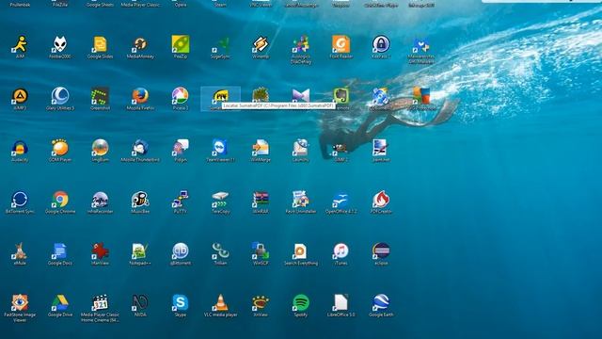Viewport: 602px width, 339px height.
Task: Click the GOM Player shortcut
Action: point(60,148)
